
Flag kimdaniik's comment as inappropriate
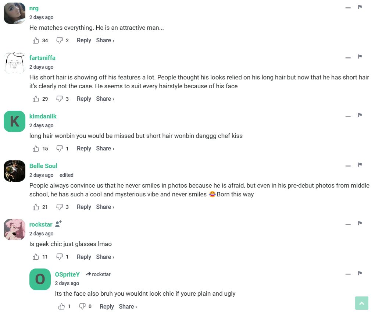point(360,115)
